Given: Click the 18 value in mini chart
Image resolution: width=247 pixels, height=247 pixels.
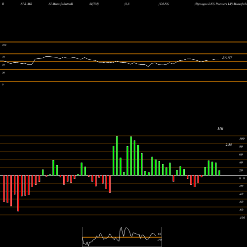Looking at the screenshot, I should coord(159,234).
